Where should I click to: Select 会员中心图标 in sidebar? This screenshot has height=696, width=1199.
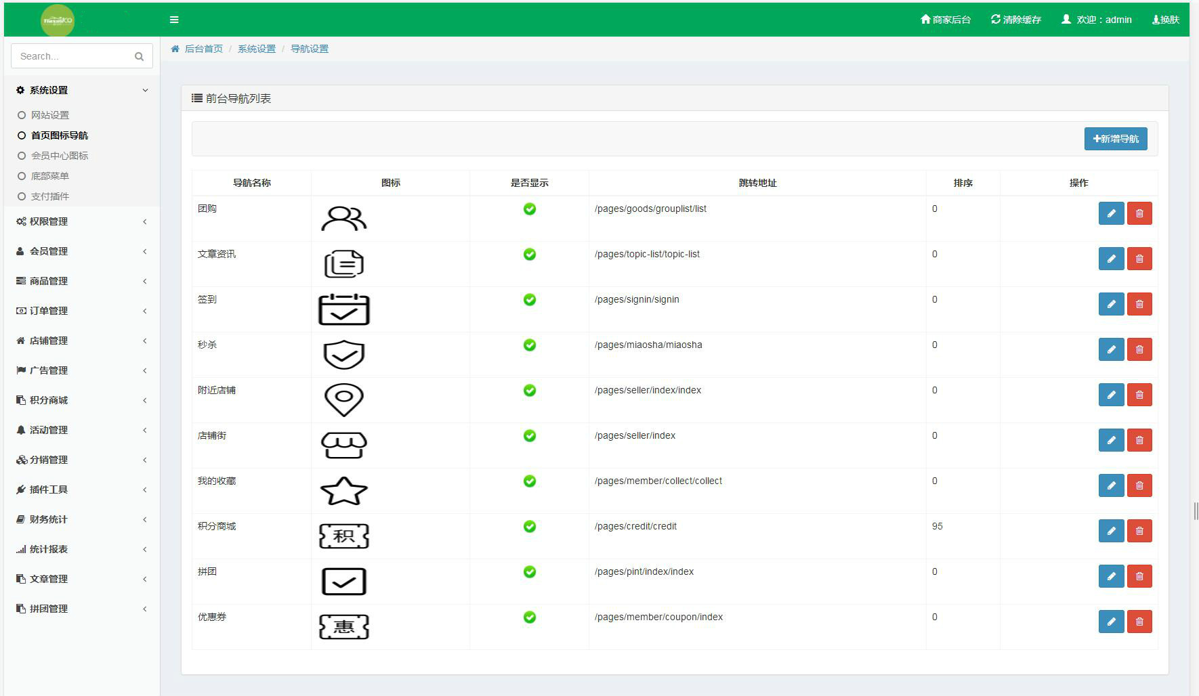[60, 156]
